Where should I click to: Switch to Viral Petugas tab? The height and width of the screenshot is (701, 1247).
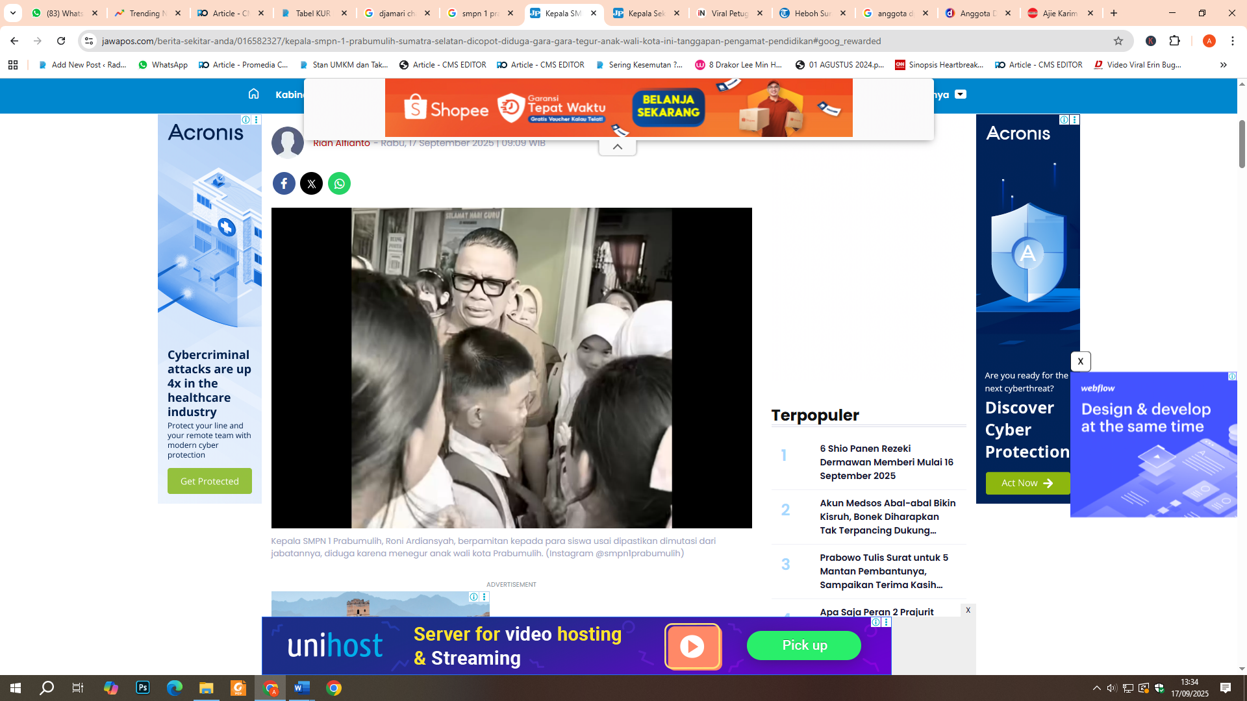(x=729, y=13)
